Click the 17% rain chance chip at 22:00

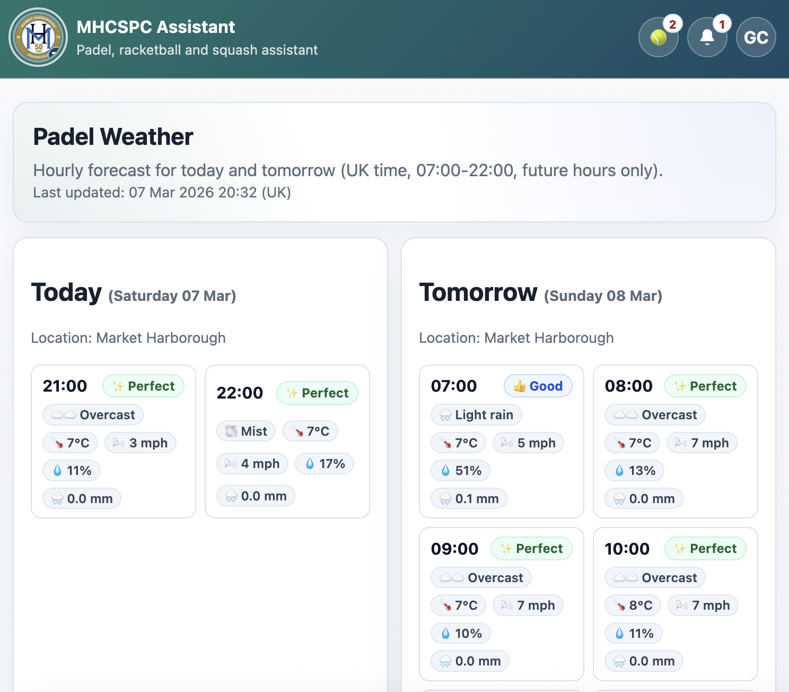pos(325,463)
